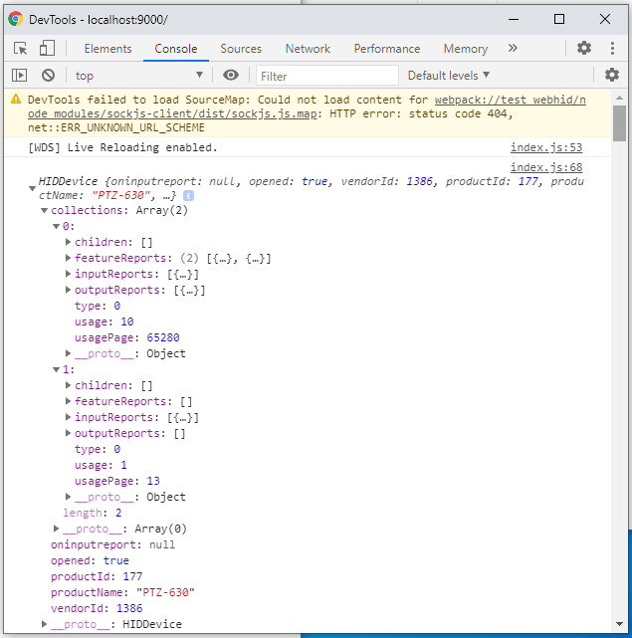This screenshot has height=638, width=632.
Task: Expand empty outputReports of collection 1
Action: (68, 433)
